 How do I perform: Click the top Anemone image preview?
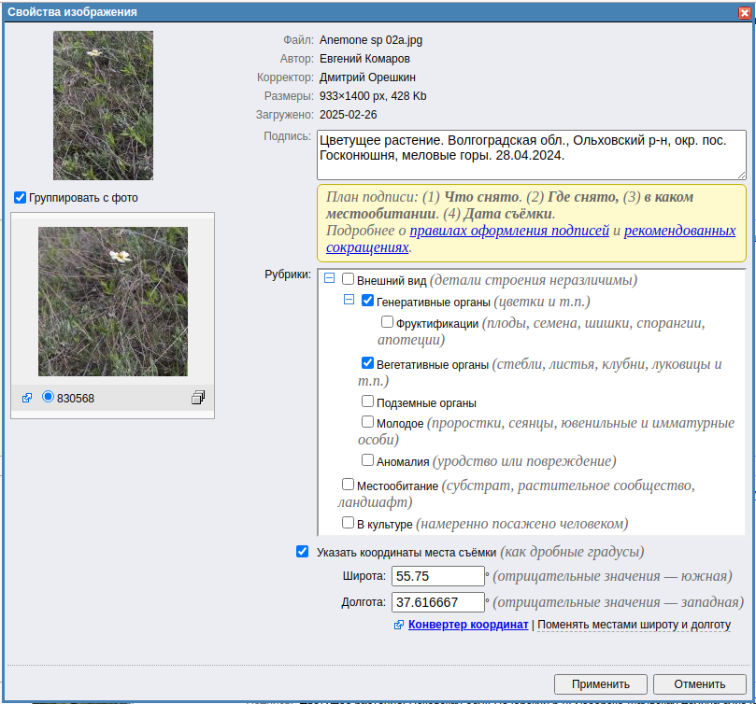103,106
